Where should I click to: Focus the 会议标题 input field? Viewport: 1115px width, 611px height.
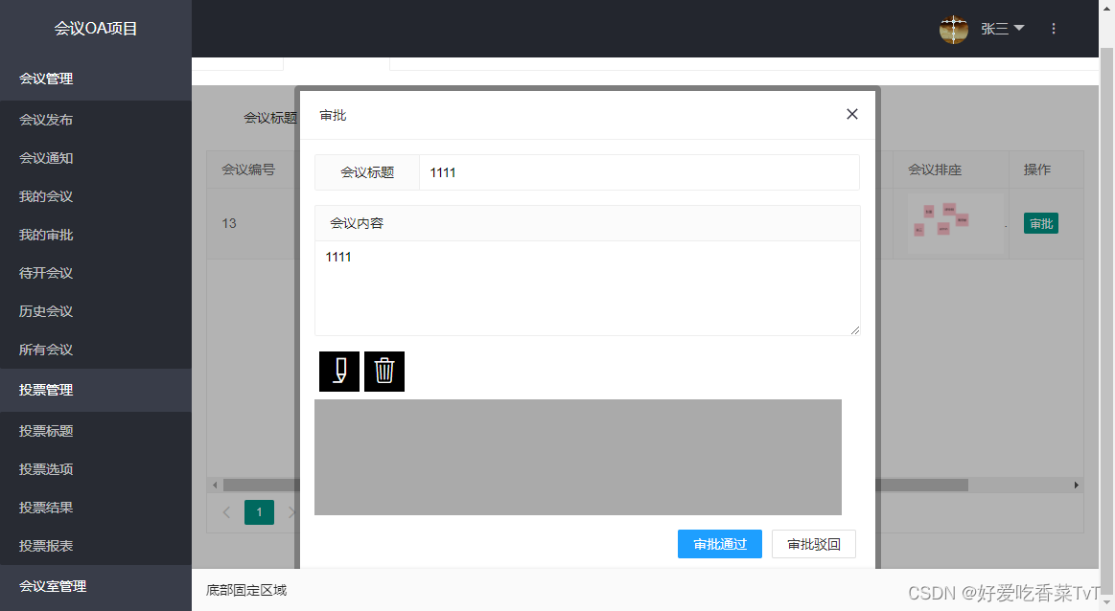click(639, 172)
